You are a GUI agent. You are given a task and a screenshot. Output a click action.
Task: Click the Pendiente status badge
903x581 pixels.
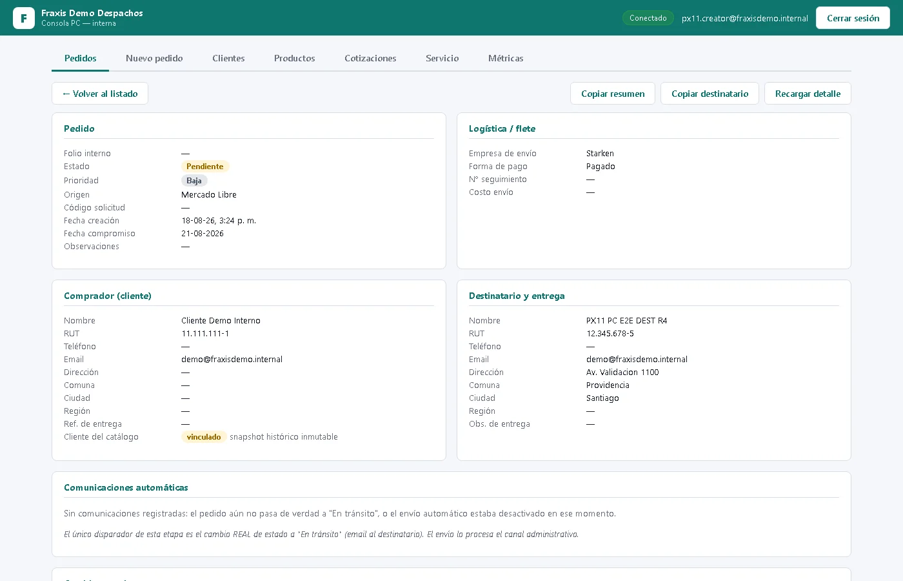[205, 167]
